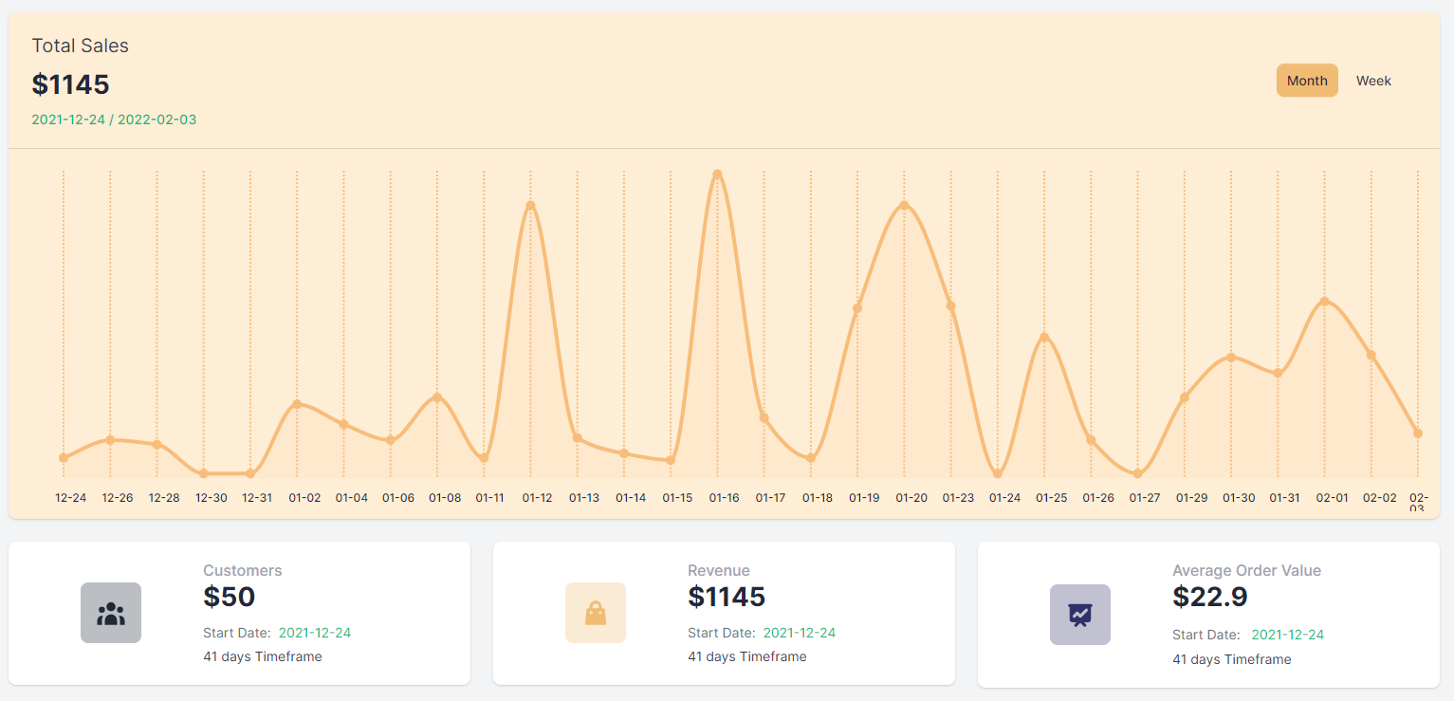Image resolution: width=1454 pixels, height=701 pixels.
Task: Click the Average Order Value chart icon
Action: [1080, 615]
